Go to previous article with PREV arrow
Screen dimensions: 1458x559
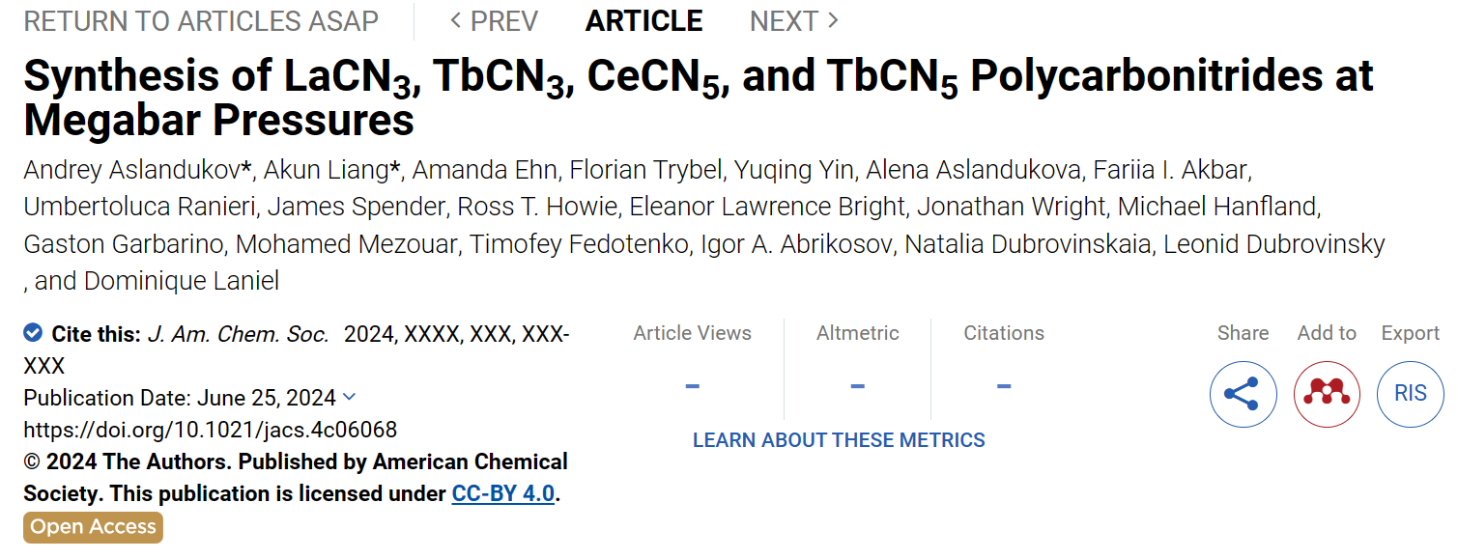(495, 20)
